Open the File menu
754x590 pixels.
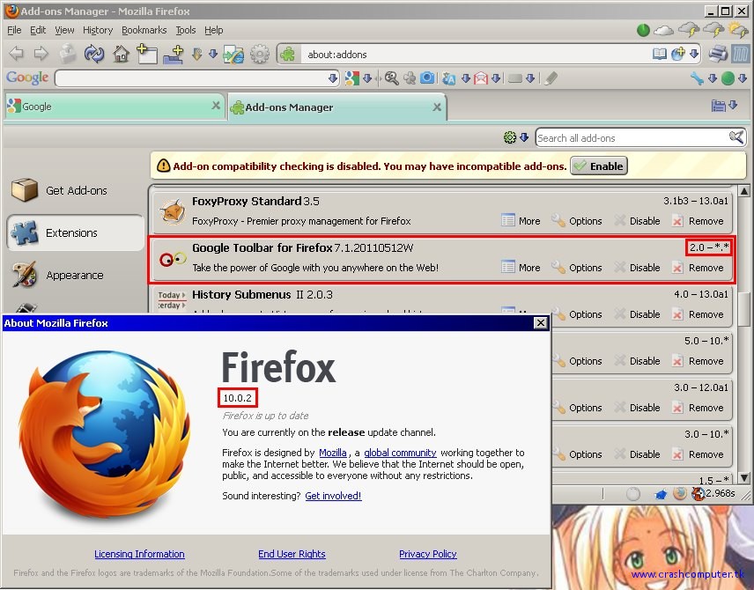(14, 30)
